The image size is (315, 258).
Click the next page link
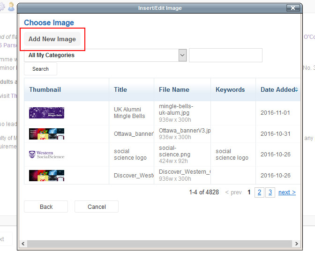(x=286, y=192)
